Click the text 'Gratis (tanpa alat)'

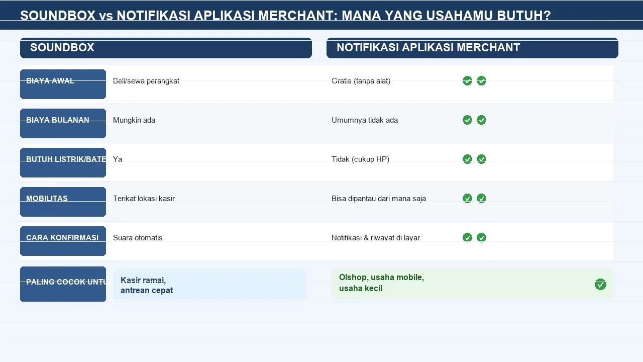(361, 80)
